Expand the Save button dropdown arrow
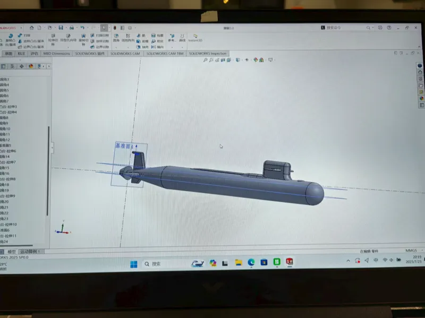Viewport: 425px width, 318px height. (x=65, y=28)
